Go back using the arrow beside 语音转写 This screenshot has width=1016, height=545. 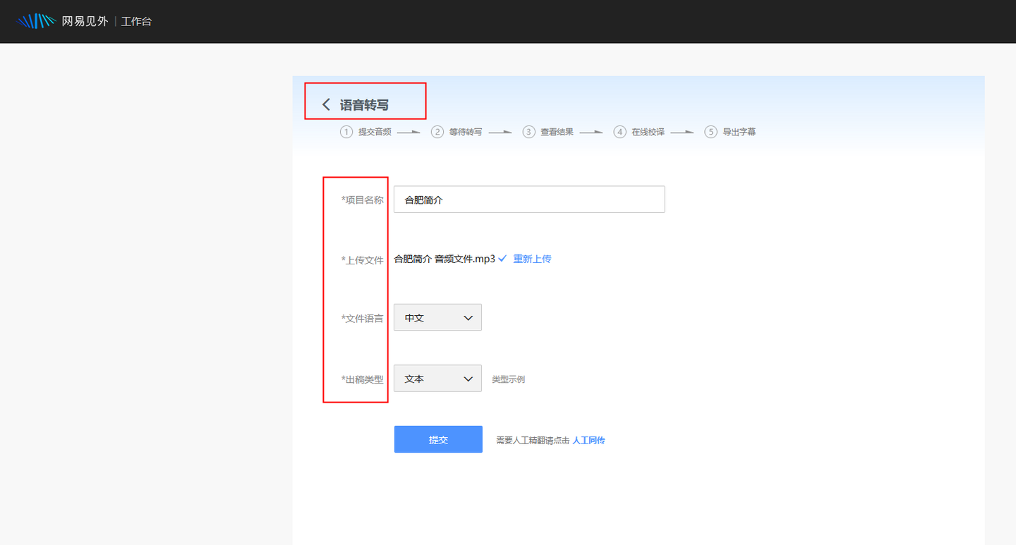point(326,104)
